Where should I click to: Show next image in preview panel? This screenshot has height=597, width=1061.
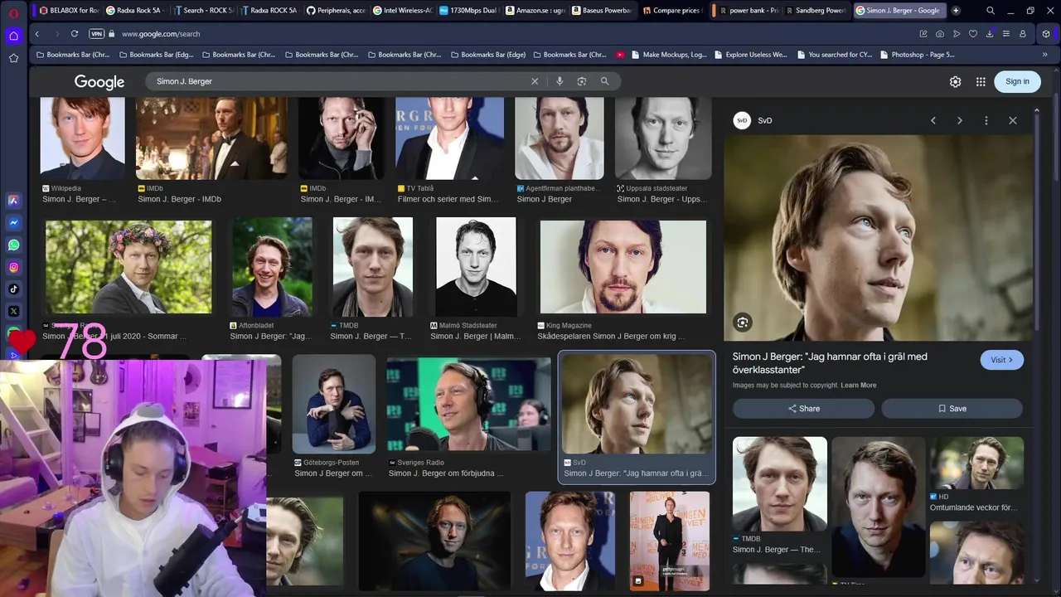coord(960,120)
